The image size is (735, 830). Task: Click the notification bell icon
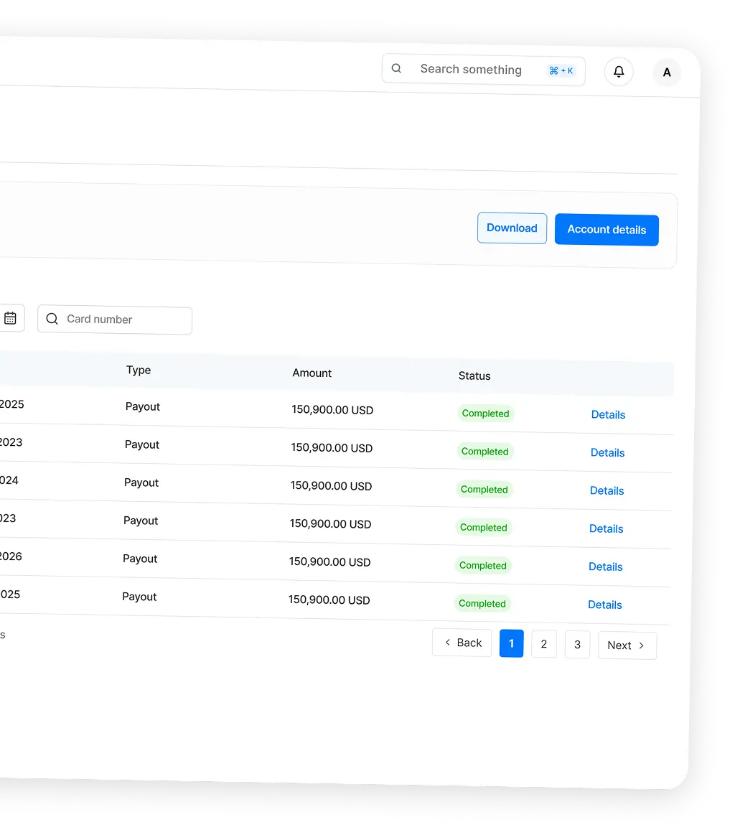pyautogui.click(x=619, y=72)
